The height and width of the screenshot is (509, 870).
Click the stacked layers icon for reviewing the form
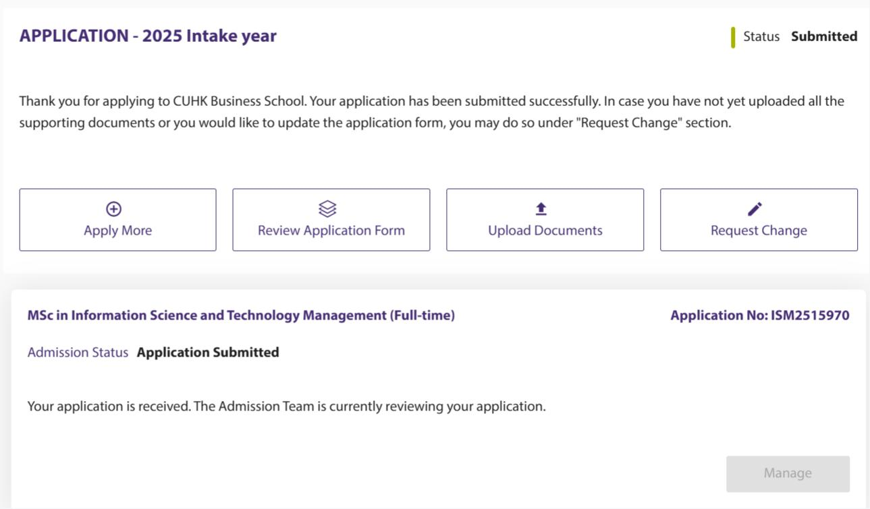(327, 209)
